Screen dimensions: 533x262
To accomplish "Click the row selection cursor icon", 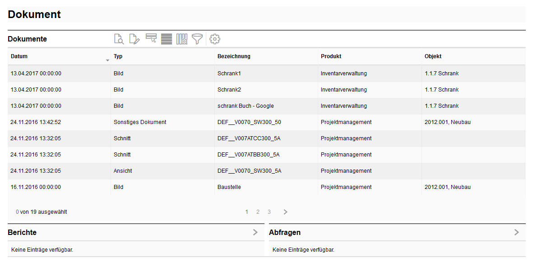I will coord(151,39).
